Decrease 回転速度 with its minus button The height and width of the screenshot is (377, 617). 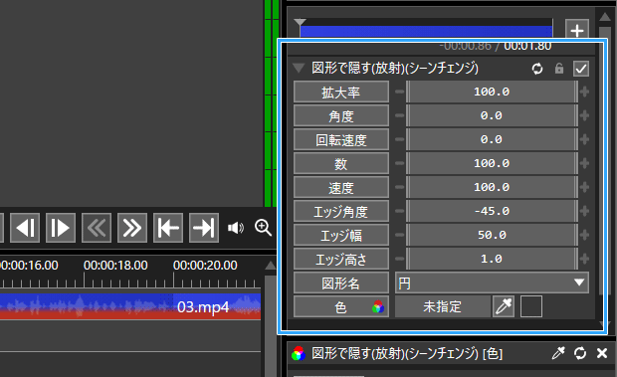click(x=399, y=139)
